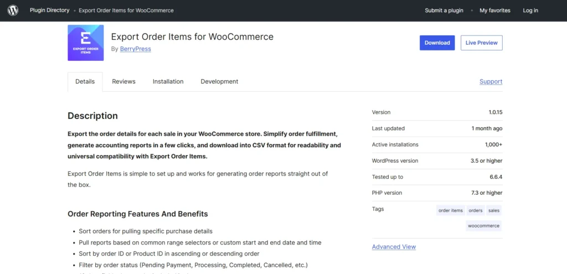The height and width of the screenshot is (274, 567).
Task: Click the order items tag
Action: pyautogui.click(x=451, y=210)
